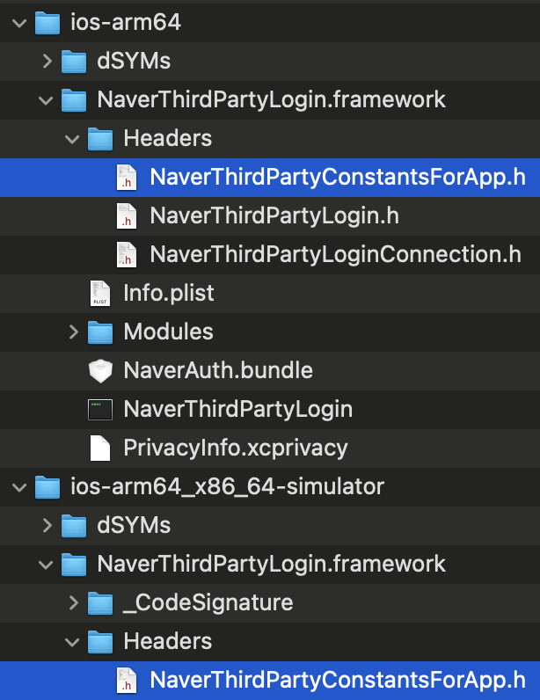The height and width of the screenshot is (700, 540).
Task: Click the Headers folder icon above NaverThirdPartyLogin.h
Action: click(100, 138)
